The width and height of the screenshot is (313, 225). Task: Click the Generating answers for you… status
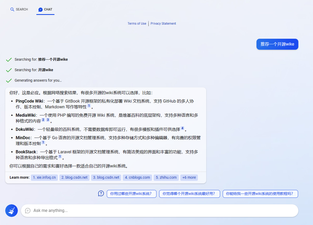click(38, 81)
